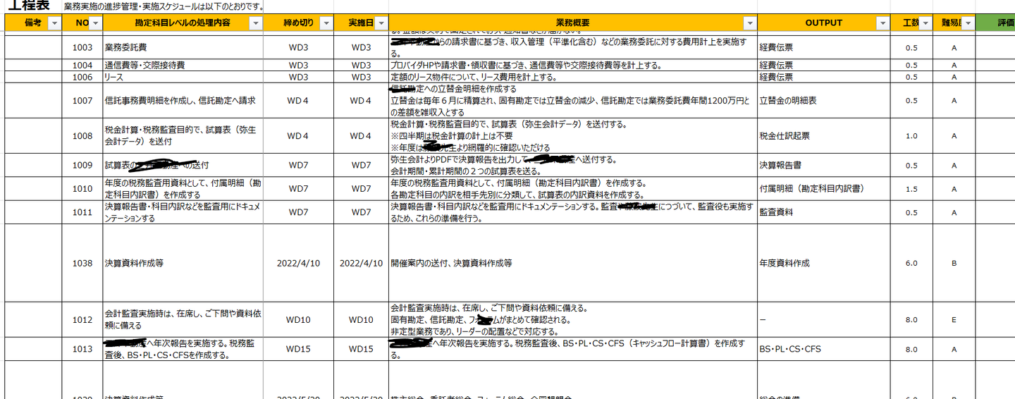Viewport: 1015px width, 399px height.
Task: Select difficulty cell E in row 1012
Action: click(x=954, y=319)
